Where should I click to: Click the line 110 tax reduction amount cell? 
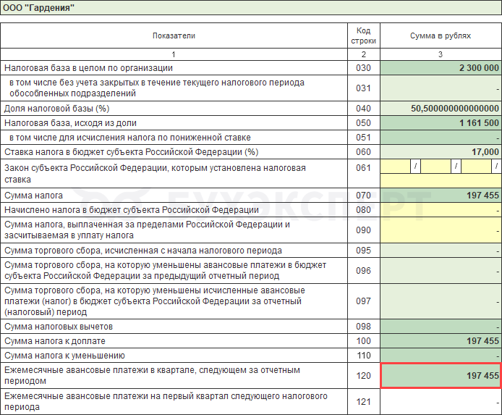[441, 356]
